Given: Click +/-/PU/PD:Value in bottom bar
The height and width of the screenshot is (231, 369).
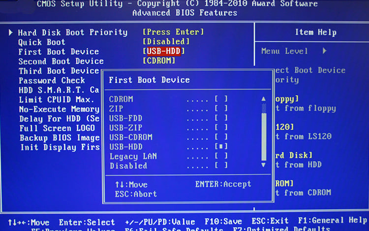Looking at the screenshot, I should [x=160, y=222].
